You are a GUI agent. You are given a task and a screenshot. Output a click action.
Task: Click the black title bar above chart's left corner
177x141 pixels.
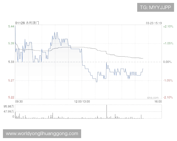click(x=27, y=23)
